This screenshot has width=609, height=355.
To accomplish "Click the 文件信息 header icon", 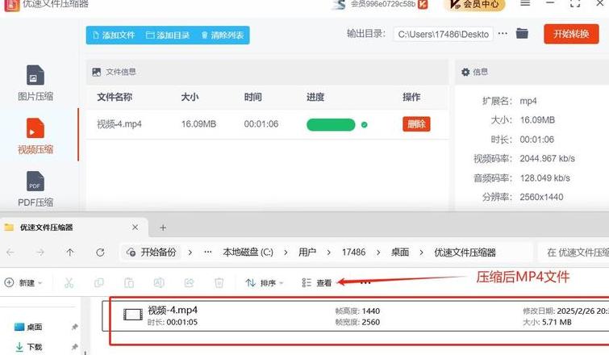I will click(x=96, y=72).
